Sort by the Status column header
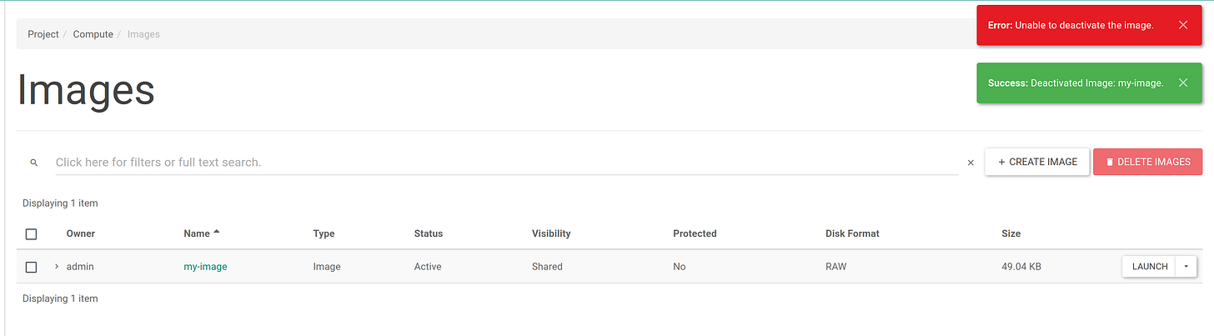 coord(429,233)
